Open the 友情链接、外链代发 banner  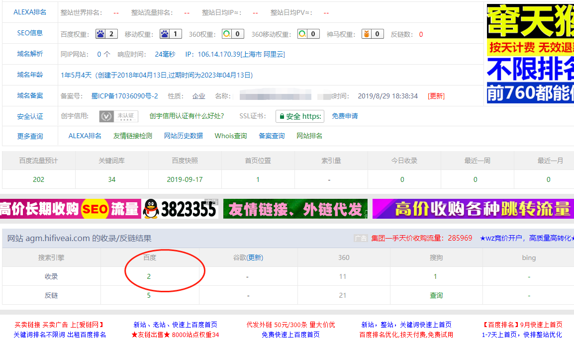click(295, 209)
